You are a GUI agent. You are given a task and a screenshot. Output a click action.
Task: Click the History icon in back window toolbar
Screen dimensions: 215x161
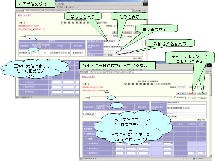[66, 7]
